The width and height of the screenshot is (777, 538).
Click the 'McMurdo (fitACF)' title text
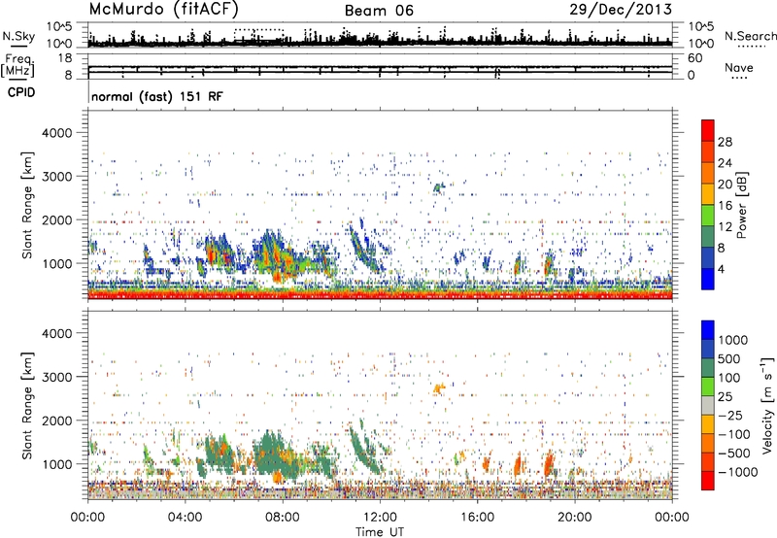tap(163, 9)
